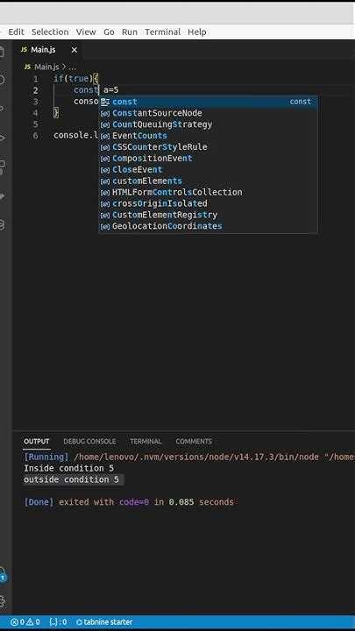Open the Explorer view in activity bar
Viewport: 355px width, 631px height.
tap(3, 52)
